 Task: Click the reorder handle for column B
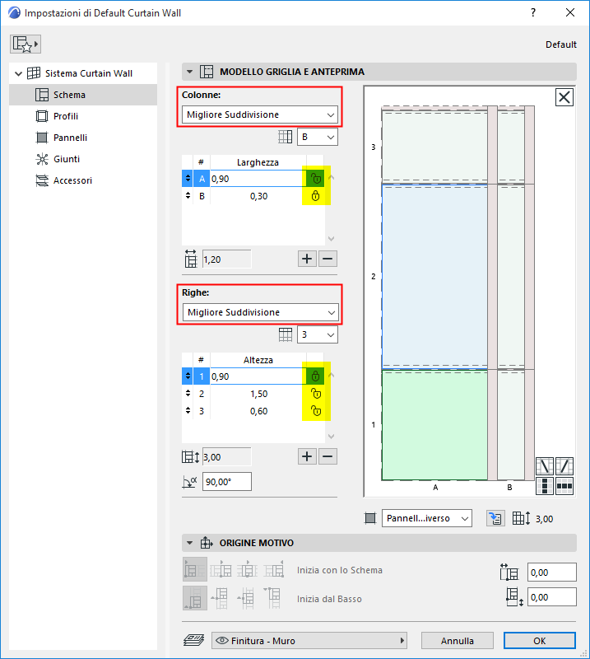pyautogui.click(x=188, y=196)
